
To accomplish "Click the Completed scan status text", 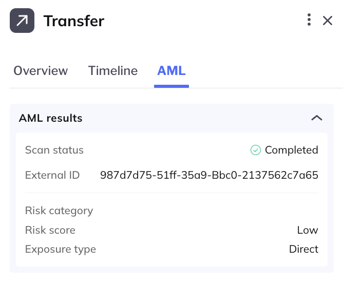I will point(291,150).
